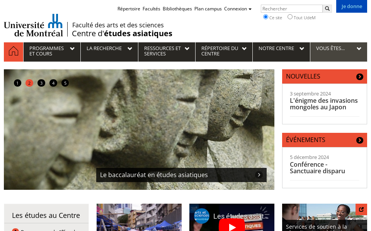Click the 'Je donne' button
The width and height of the screenshot is (371, 231).
click(x=352, y=6)
